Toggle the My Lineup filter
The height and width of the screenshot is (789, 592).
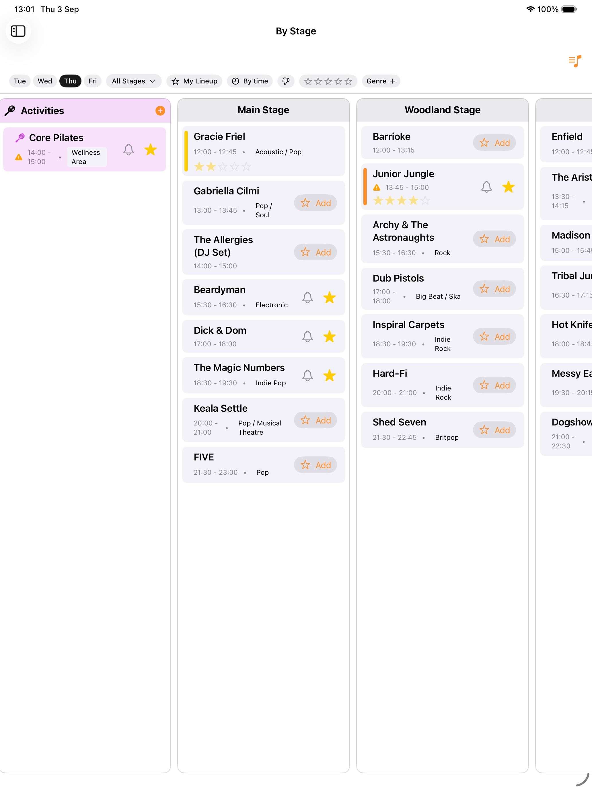(x=194, y=81)
